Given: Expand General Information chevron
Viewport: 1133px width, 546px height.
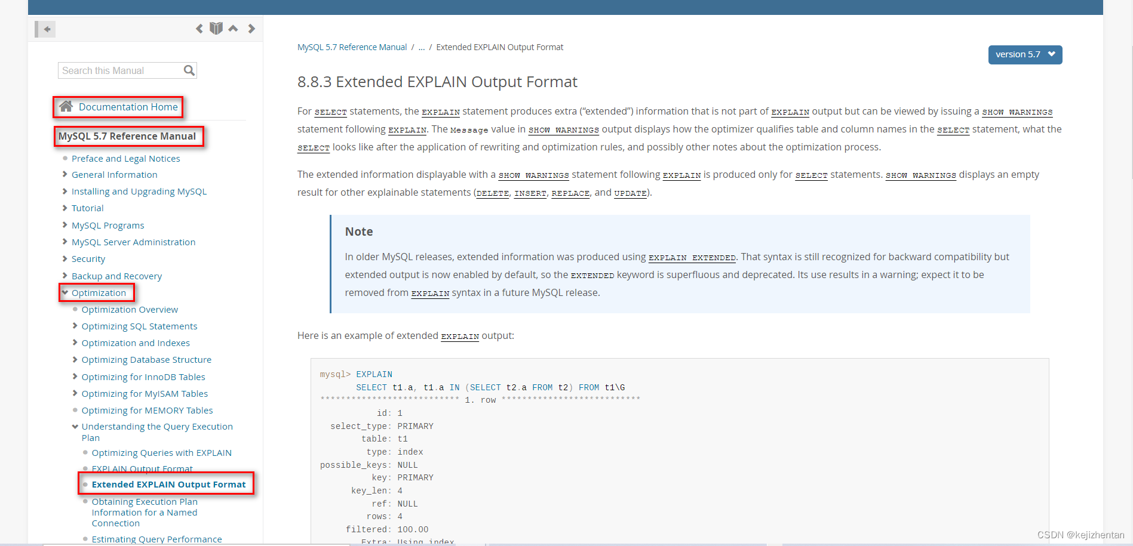Looking at the screenshot, I should 65,174.
